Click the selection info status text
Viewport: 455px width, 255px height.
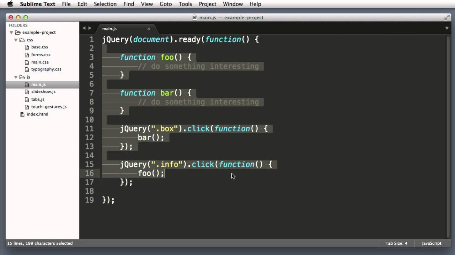point(40,243)
